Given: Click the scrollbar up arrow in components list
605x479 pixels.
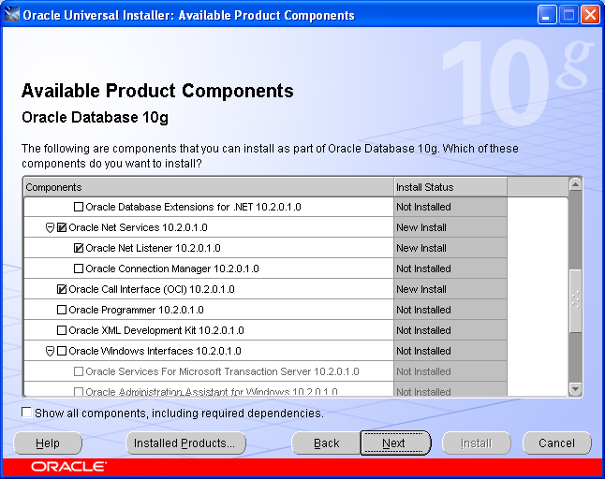Looking at the screenshot, I should 575,184.
